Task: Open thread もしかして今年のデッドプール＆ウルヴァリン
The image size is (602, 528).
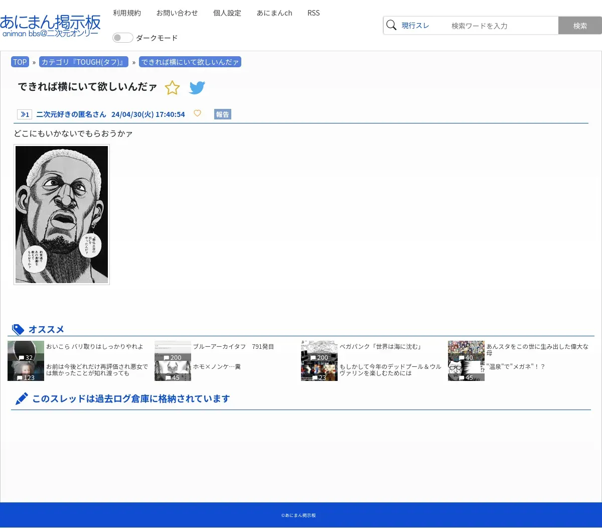Action: coord(390,370)
